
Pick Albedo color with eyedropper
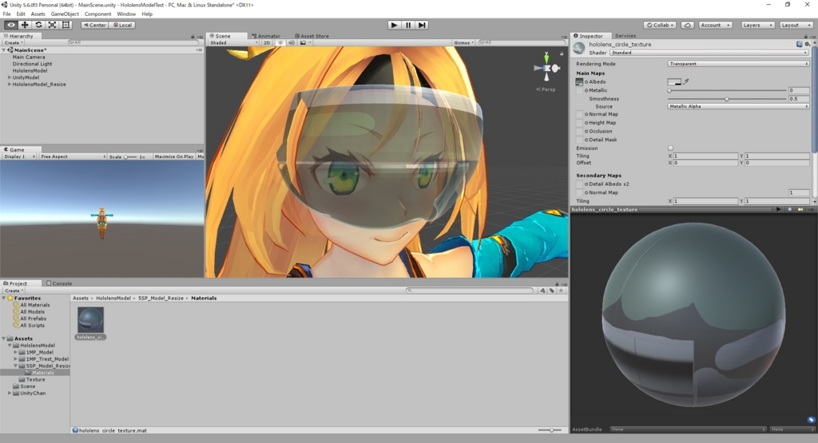686,82
